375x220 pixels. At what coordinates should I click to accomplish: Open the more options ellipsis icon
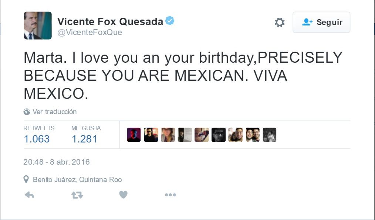point(170,195)
